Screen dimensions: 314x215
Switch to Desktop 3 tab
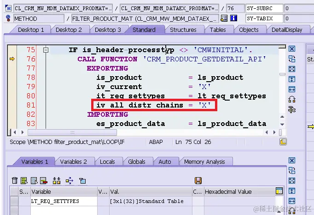(x=108, y=30)
